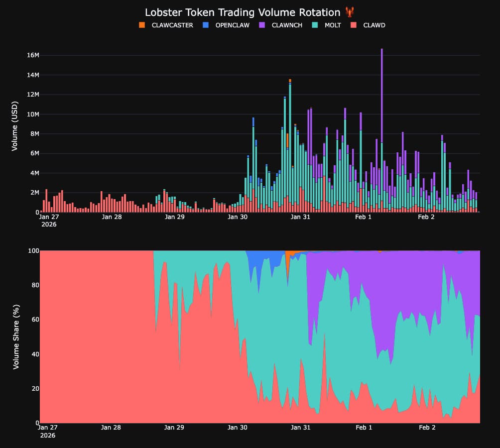Click the red CLAWD legend swatch

354,25
